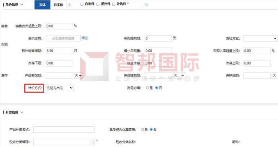
Task: Select 否 for 批号必填
Action: [157, 88]
